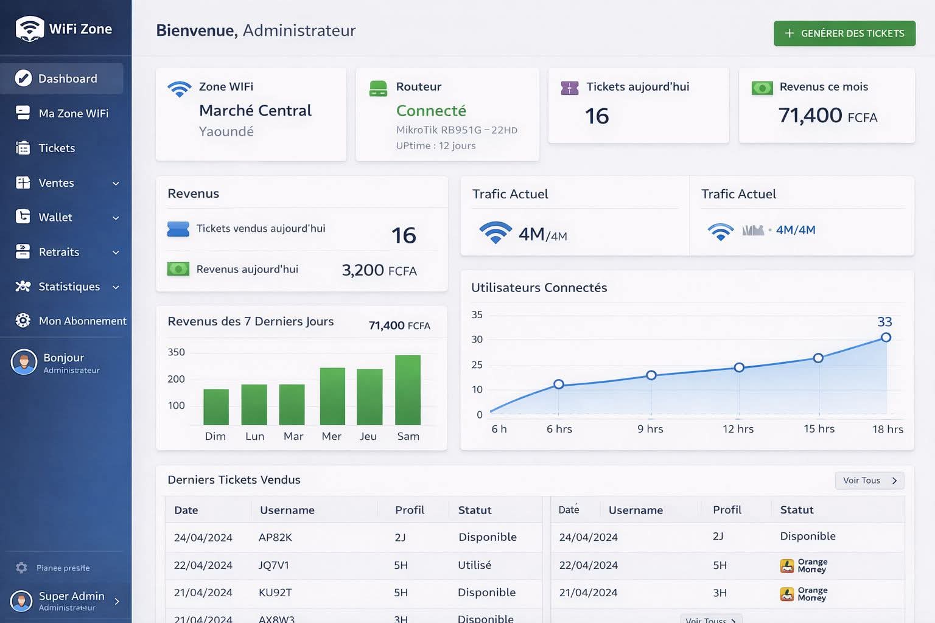Select the Dashboard checkmark icon
935x623 pixels.
tap(23, 78)
